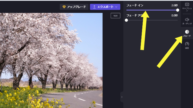
Task: Click the fade-out value 0.0秒
Action: point(174,16)
